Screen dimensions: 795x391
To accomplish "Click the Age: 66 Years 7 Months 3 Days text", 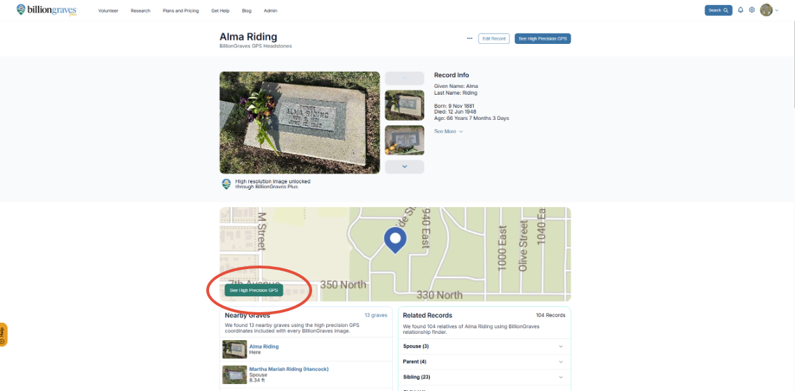I will pos(472,118).
